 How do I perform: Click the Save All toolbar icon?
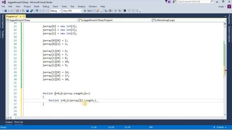click(32, 11)
